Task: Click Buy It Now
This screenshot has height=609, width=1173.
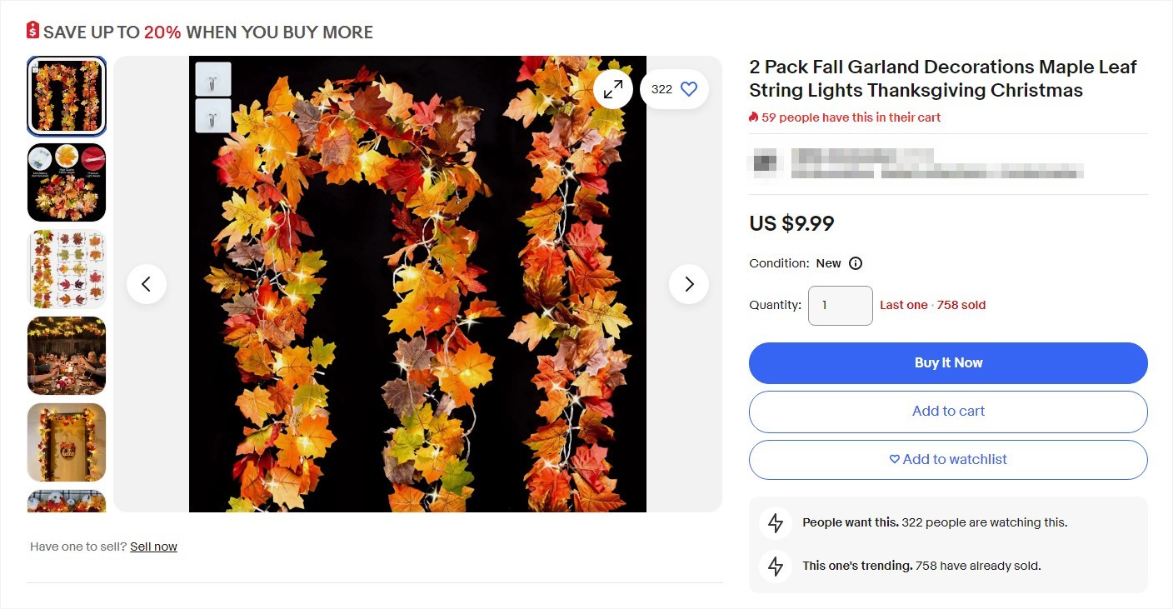Action: click(x=948, y=362)
